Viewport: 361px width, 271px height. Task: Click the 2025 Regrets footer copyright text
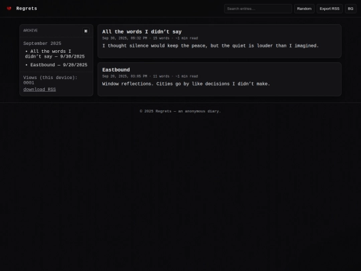[180, 111]
